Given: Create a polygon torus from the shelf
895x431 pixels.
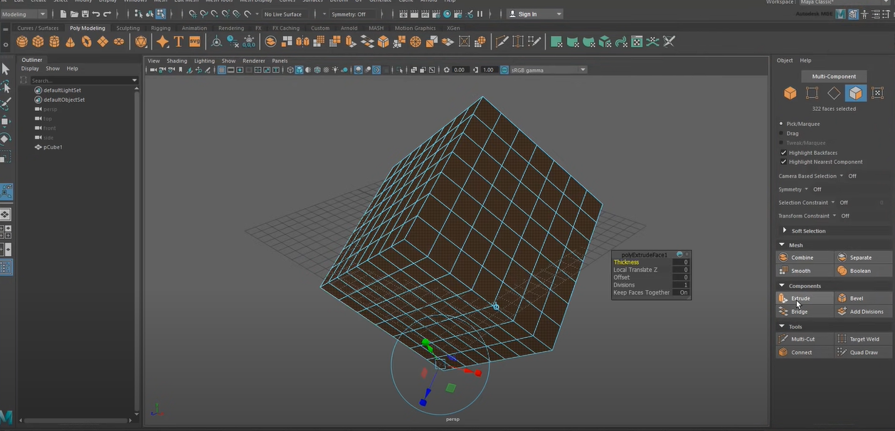Looking at the screenshot, I should [x=86, y=42].
